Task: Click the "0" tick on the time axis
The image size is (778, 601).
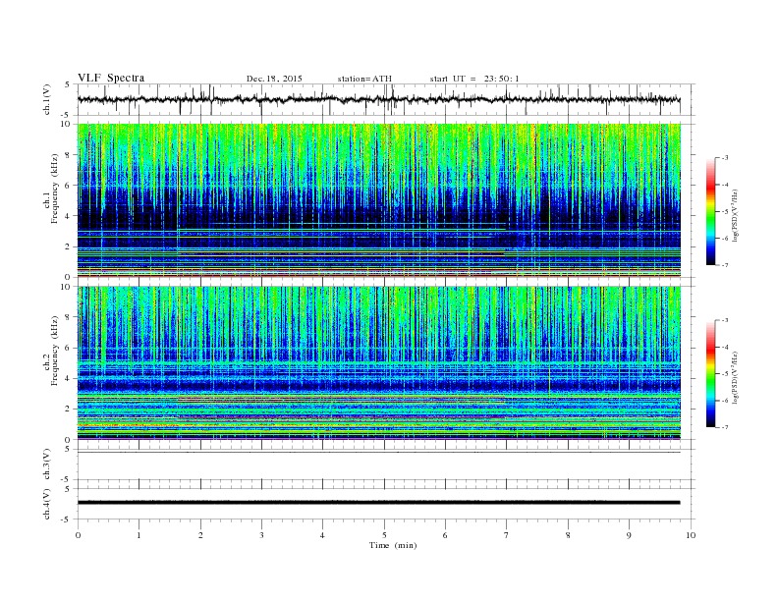Action: (x=78, y=535)
